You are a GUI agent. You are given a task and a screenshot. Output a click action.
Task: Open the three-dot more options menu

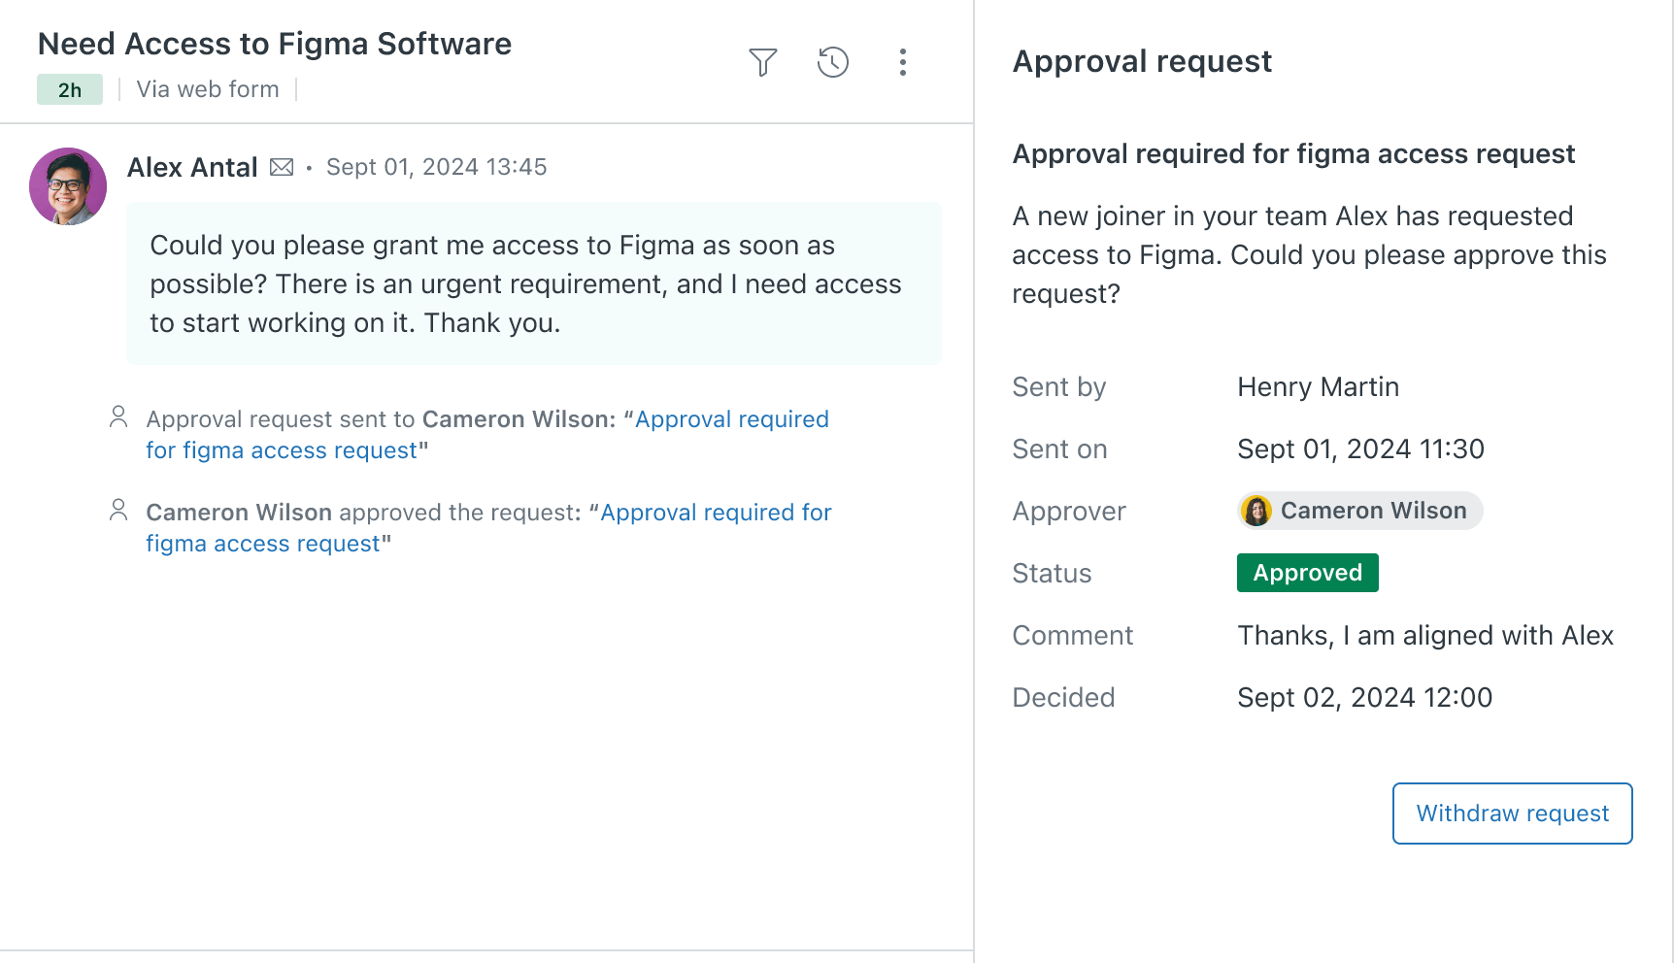(903, 62)
